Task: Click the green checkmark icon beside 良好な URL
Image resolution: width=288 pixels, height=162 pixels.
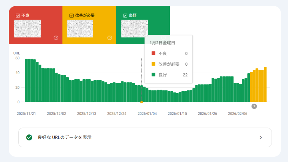Action: 29,138
